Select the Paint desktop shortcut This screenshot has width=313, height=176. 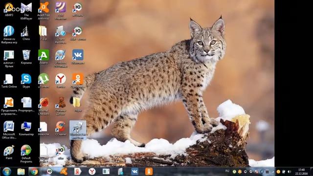click(9, 153)
